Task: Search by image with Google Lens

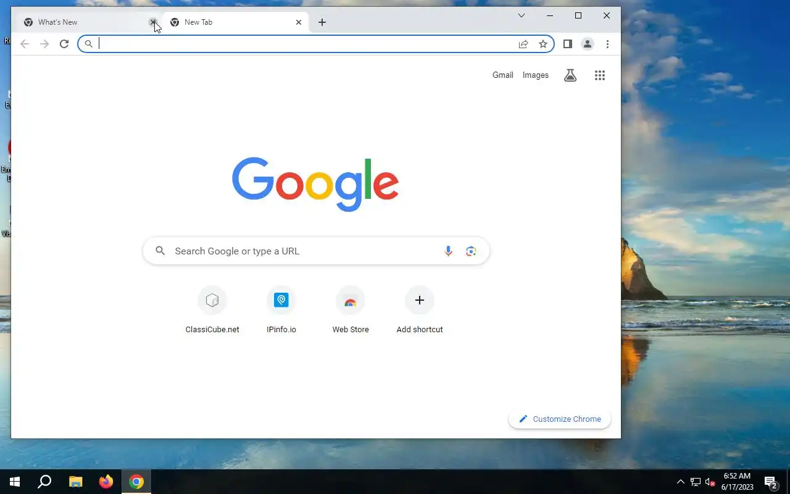Action: [471, 251]
